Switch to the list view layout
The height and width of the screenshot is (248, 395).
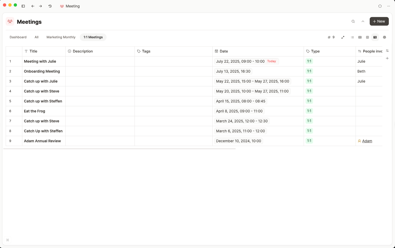[x=352, y=37]
